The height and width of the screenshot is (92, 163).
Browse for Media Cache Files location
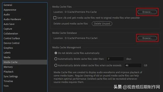pyautogui.click(x=147, y=12)
